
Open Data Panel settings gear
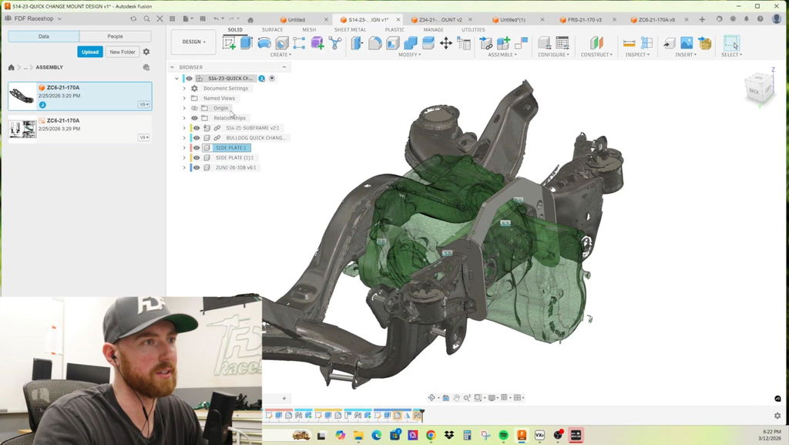pyautogui.click(x=146, y=52)
